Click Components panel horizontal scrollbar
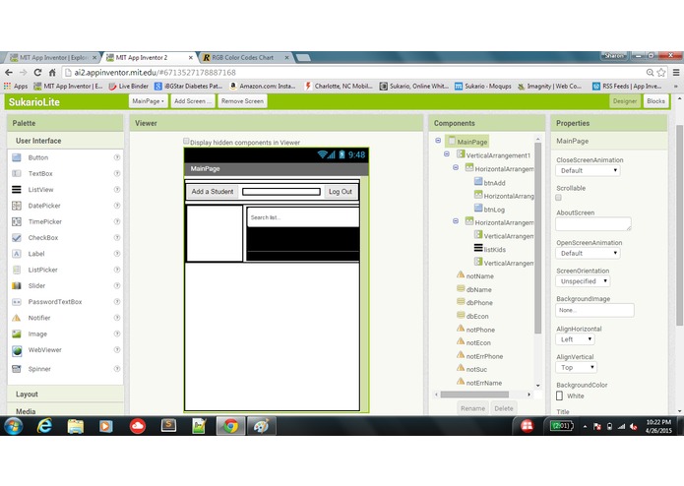Screen dimensions: 684x486 click(x=474, y=395)
